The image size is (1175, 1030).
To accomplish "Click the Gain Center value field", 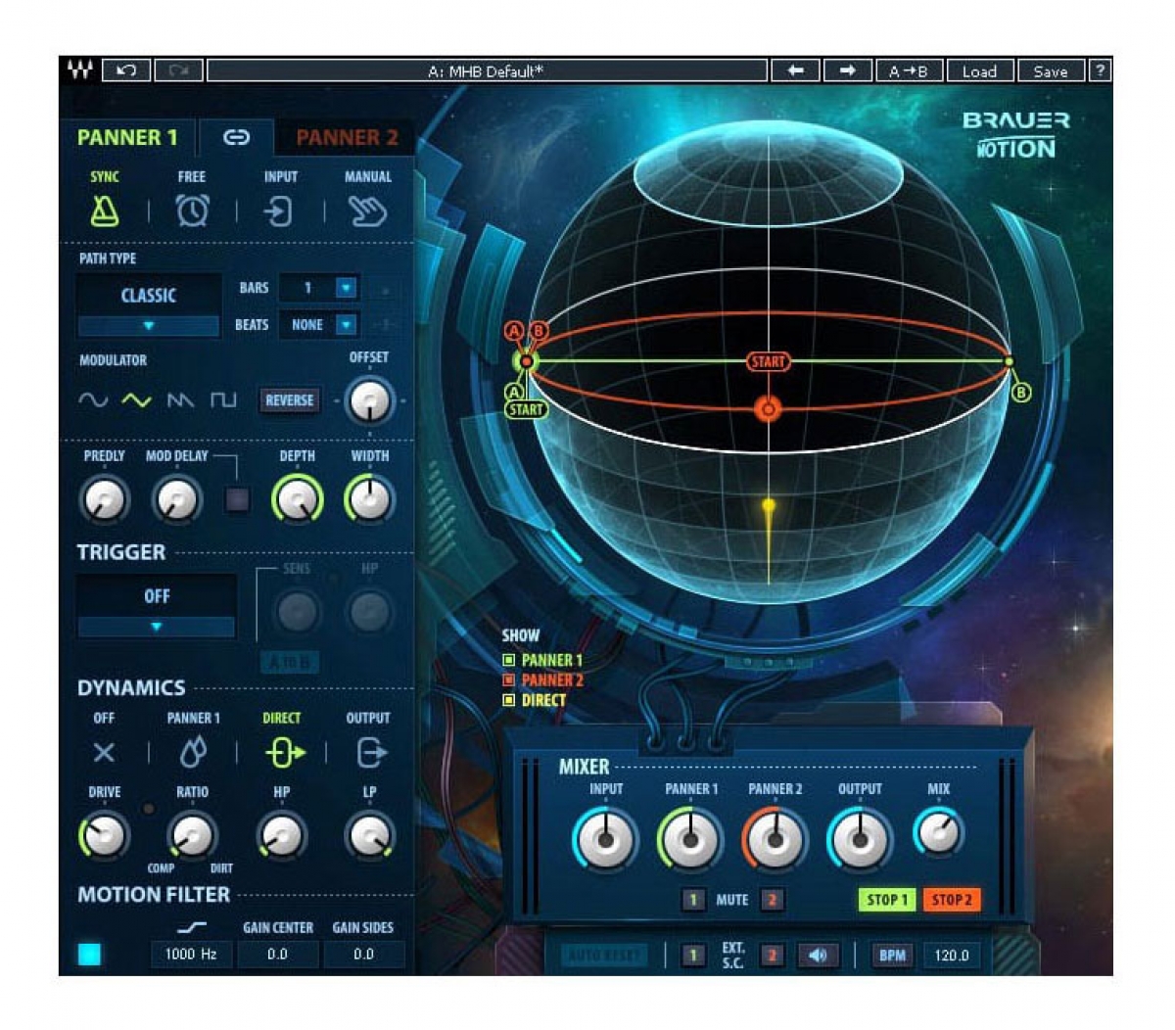I will [278, 954].
